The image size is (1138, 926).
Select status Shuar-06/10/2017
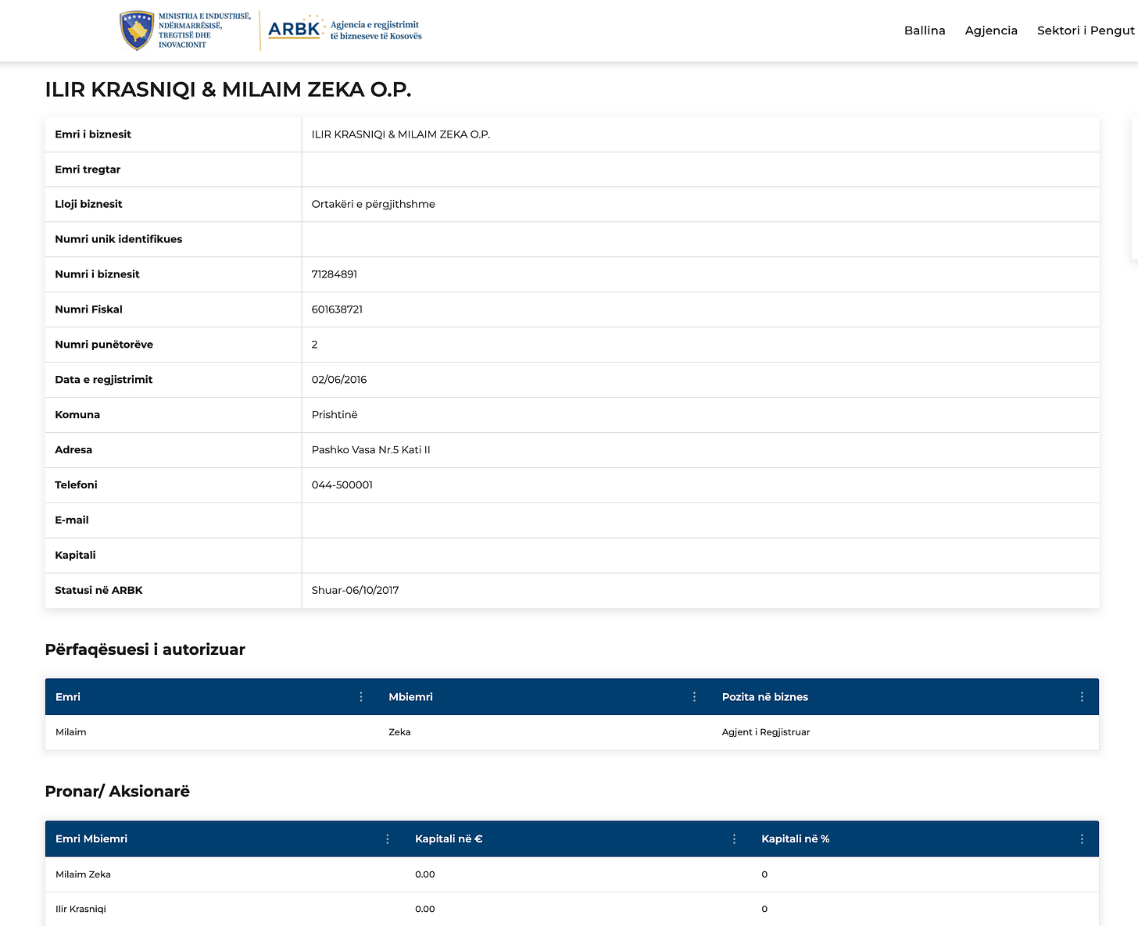[356, 591]
